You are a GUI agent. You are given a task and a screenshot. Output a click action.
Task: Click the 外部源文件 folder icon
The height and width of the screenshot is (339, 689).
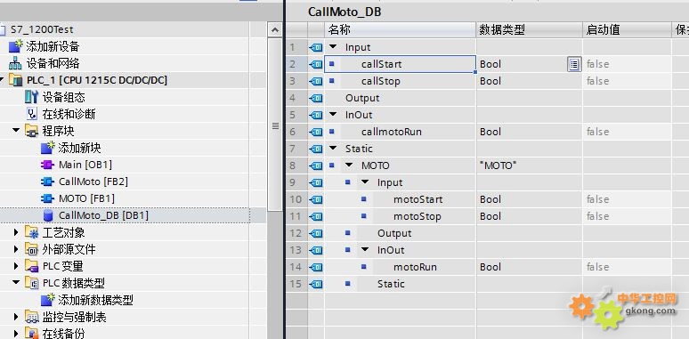point(32,249)
